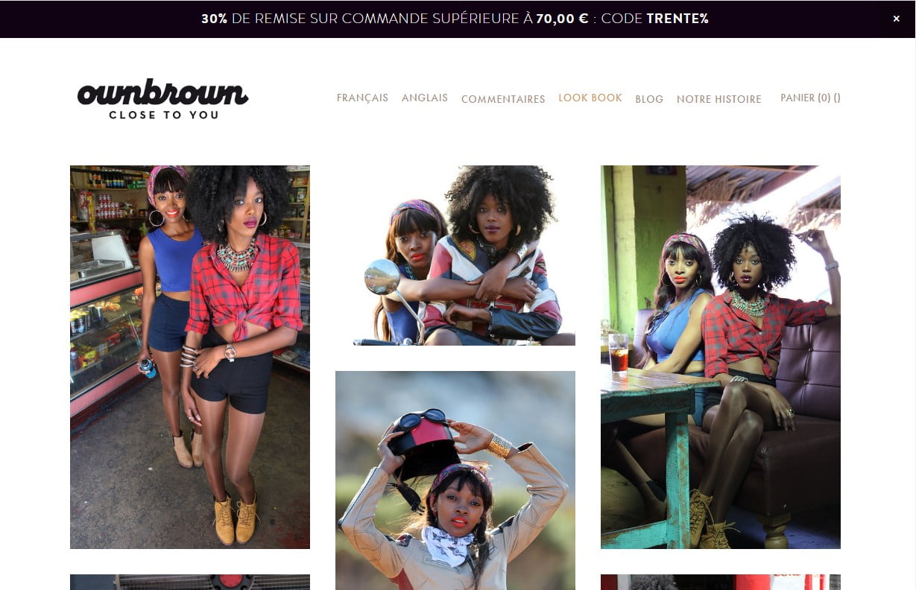Open the grocery store photo of two women

[190, 357]
